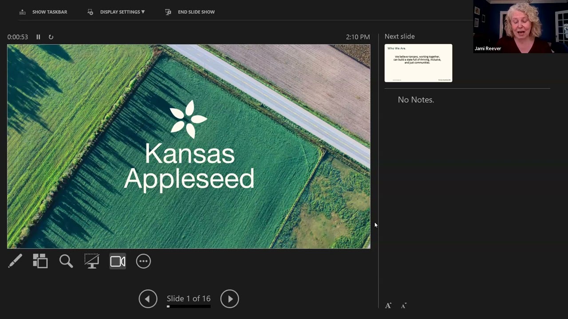
Task: End the slide show via text button
Action: (x=196, y=12)
